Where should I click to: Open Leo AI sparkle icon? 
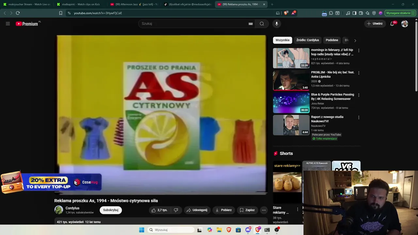[367, 13]
